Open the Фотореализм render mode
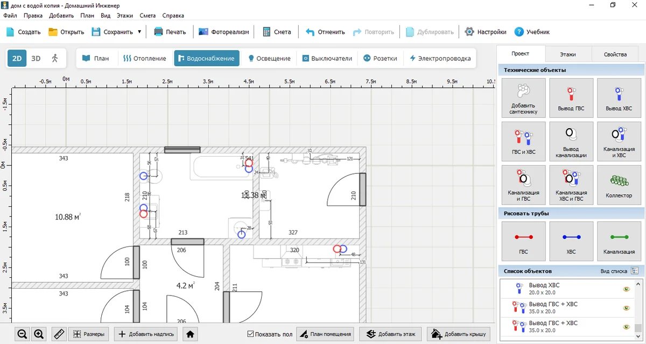This screenshot has height=344, width=646. (224, 32)
